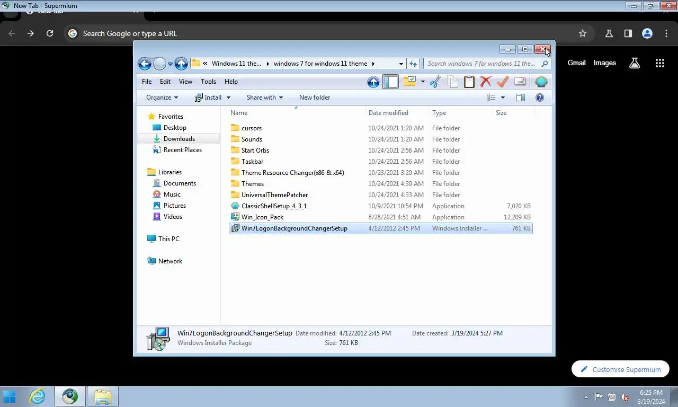Viewport: 678px width, 407px height.
Task: Click the Customise Supermium button
Action: coord(620,369)
